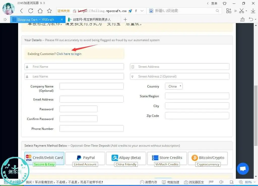The height and width of the screenshot is (186, 258).
Task: Focus the Street Address field
Action: click(x=180, y=67)
